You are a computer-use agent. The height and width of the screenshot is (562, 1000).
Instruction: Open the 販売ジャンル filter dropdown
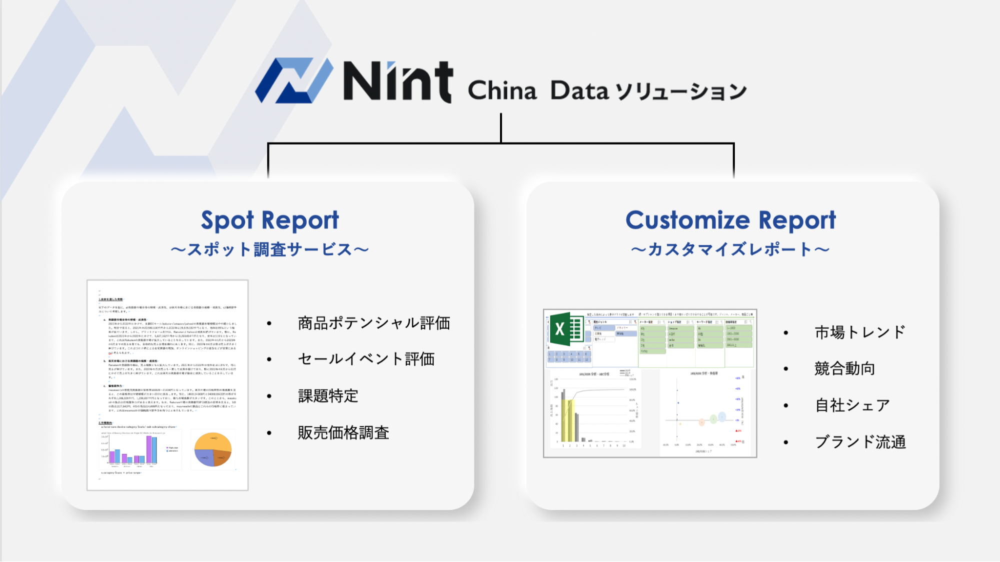635,322
